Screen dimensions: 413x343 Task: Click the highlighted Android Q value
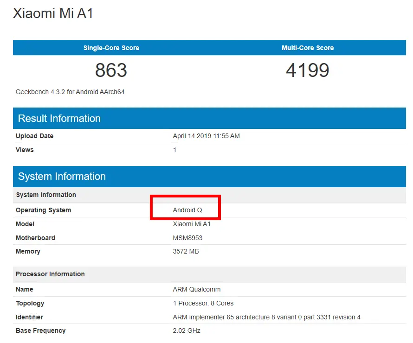(187, 210)
